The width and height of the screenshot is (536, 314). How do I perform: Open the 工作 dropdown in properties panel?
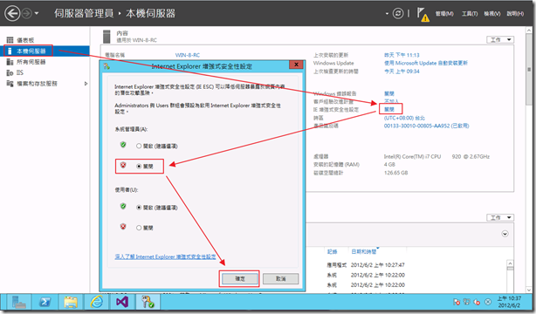[x=500, y=39]
